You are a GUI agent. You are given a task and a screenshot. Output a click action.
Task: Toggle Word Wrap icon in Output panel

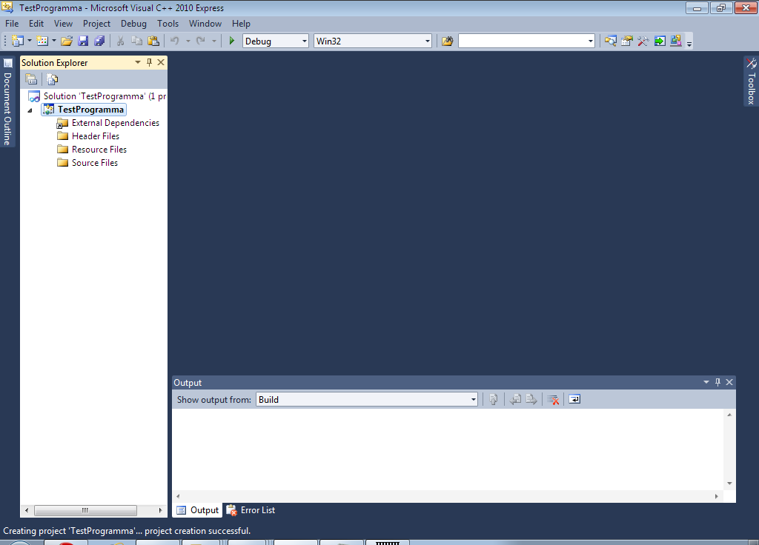click(x=574, y=399)
